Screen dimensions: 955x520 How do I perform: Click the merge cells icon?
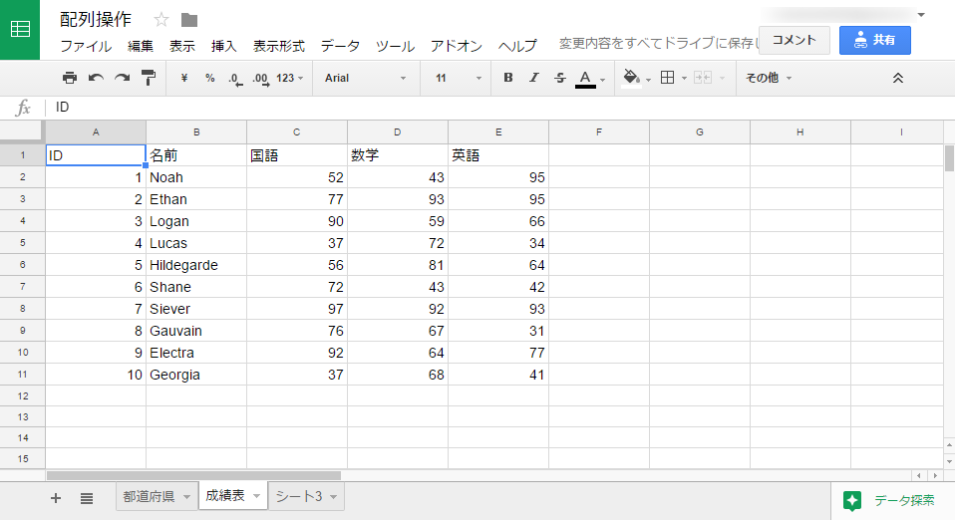click(703, 78)
